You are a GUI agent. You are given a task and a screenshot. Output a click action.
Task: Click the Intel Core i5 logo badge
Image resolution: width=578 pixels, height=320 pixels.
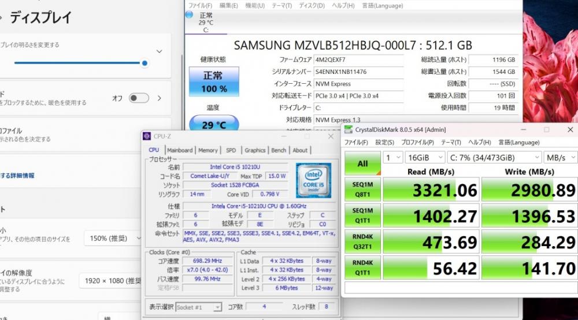[313, 181]
